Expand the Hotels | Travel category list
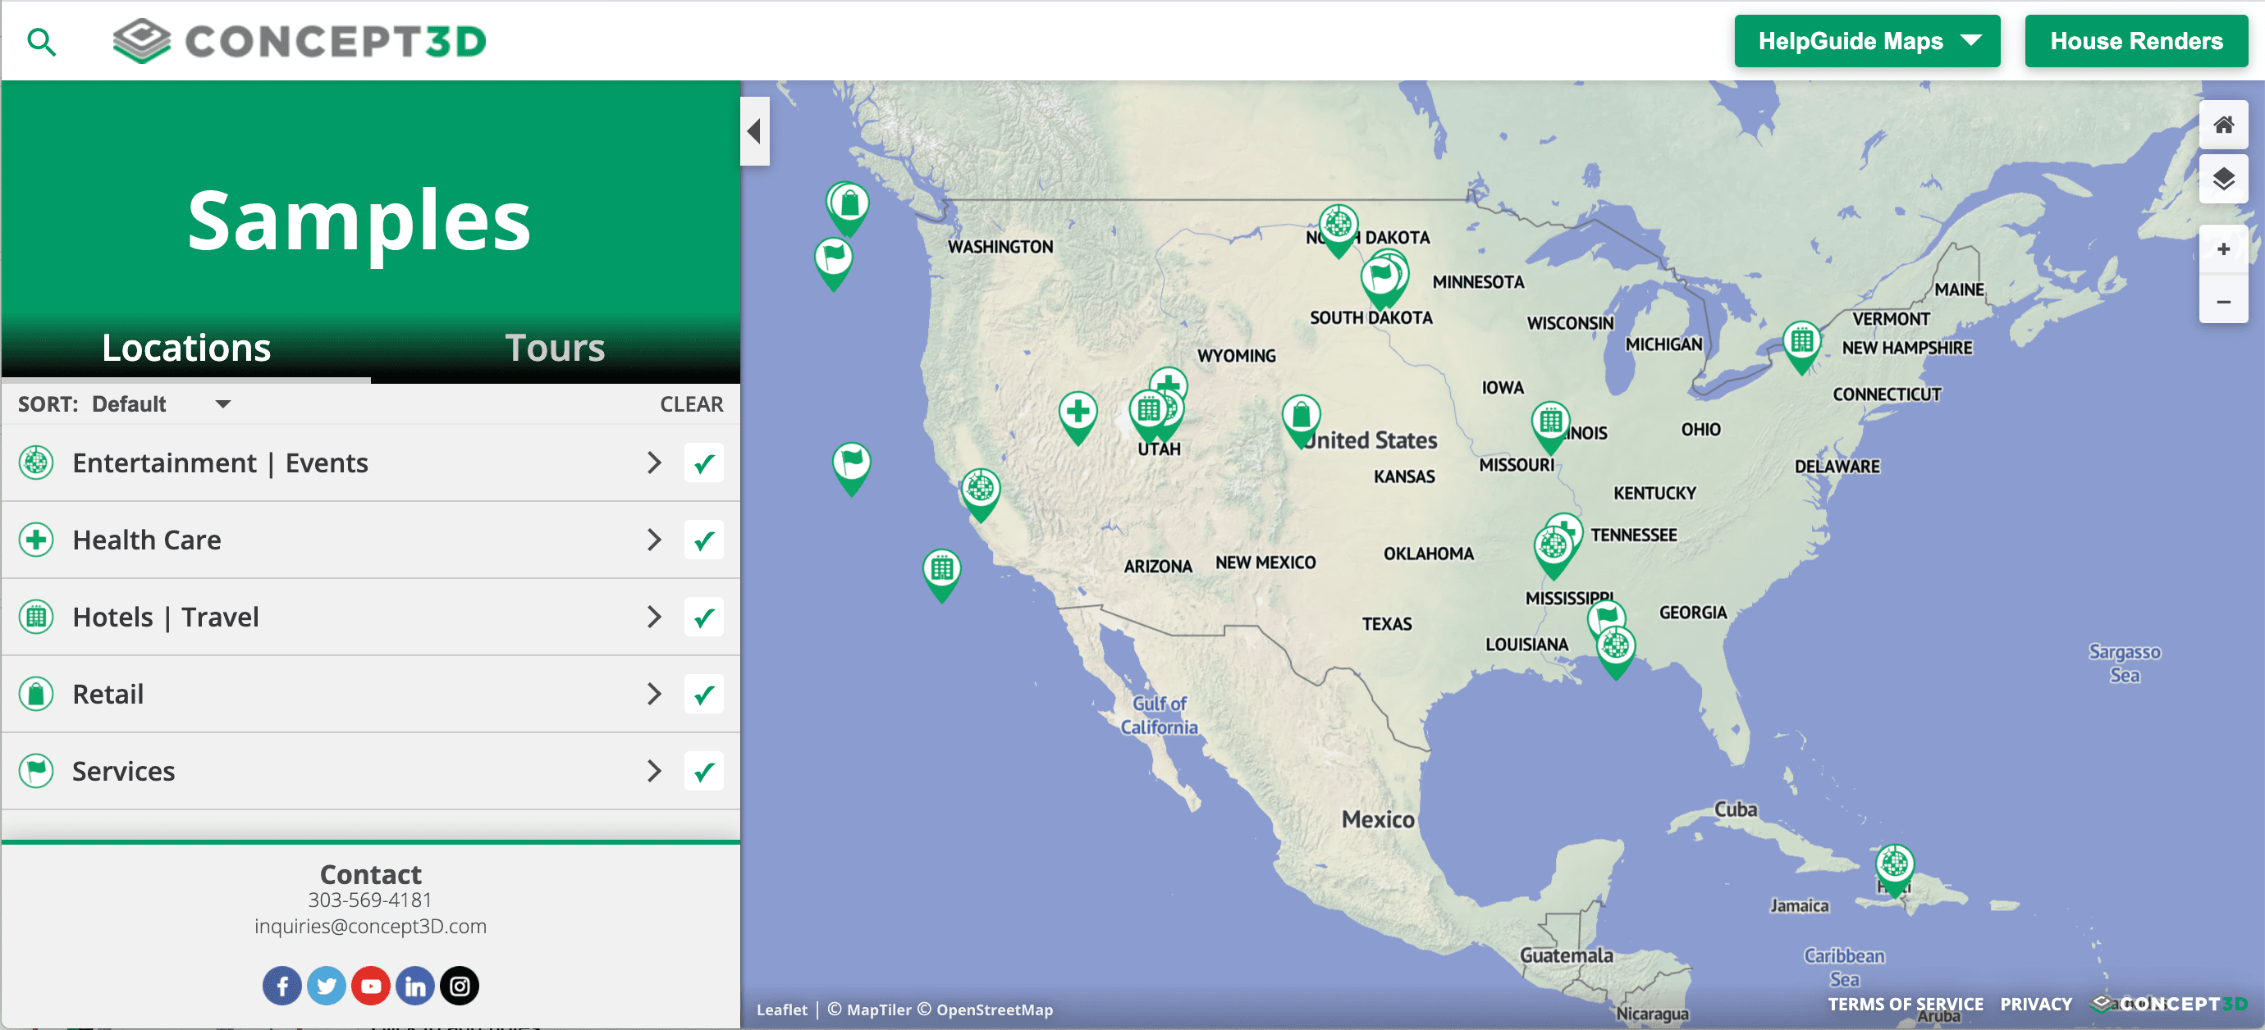The height and width of the screenshot is (1030, 2265). click(x=653, y=616)
